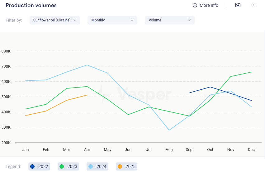Viewport: 265px width, 173px height.
Task: Click the dark blue 2022 color dot
Action: coord(32,166)
